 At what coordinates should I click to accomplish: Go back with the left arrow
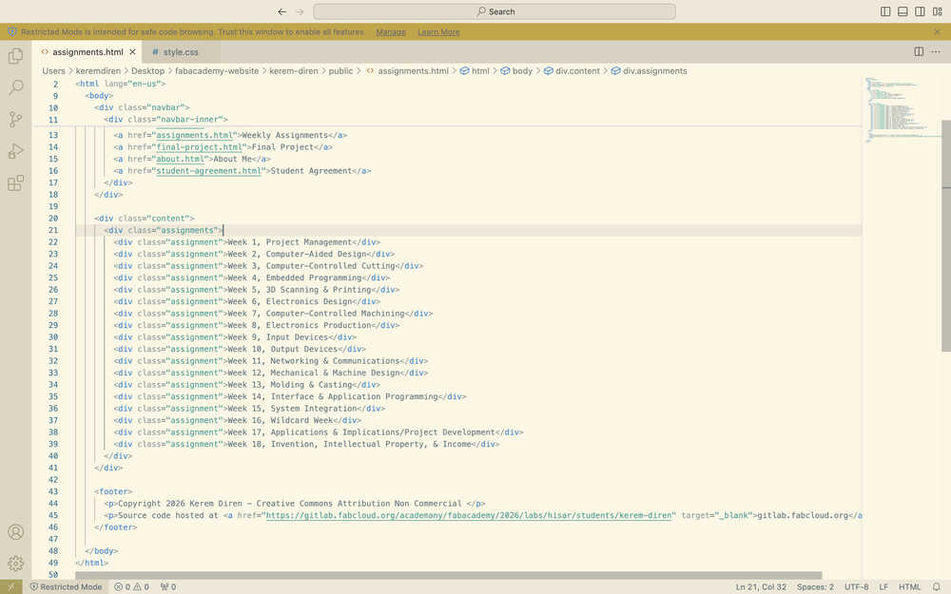point(282,11)
